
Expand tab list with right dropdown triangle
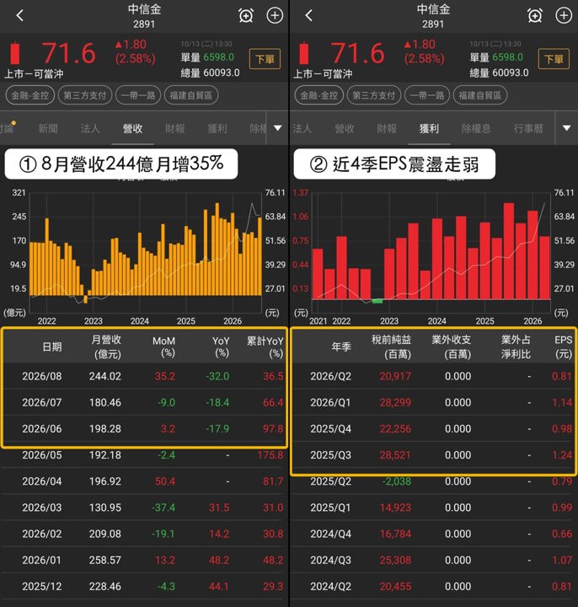coord(567,128)
